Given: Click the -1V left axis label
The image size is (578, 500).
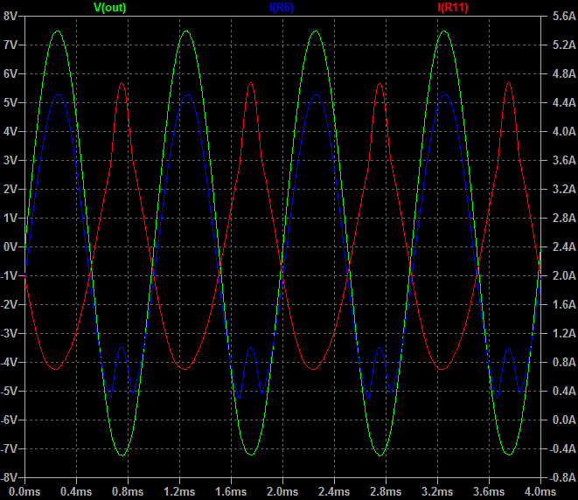Looking at the screenshot, I should 9,275.
